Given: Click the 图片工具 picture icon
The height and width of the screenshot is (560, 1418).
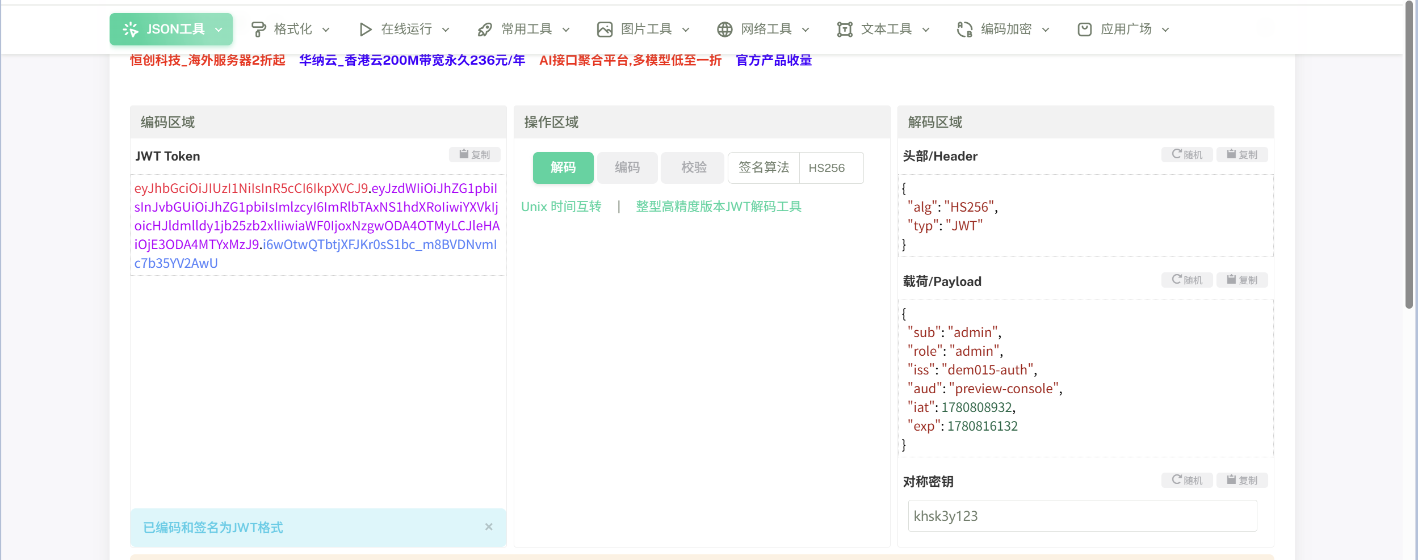Looking at the screenshot, I should [605, 30].
